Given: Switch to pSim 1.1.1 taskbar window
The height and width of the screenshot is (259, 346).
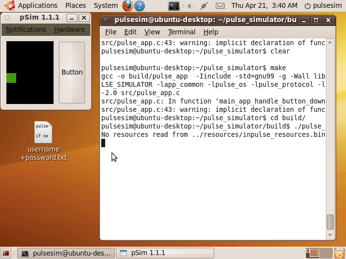Looking at the screenshot, I should point(166,253).
